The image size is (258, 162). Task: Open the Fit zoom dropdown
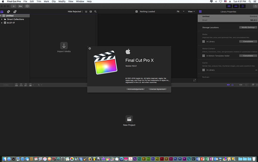tap(181, 12)
